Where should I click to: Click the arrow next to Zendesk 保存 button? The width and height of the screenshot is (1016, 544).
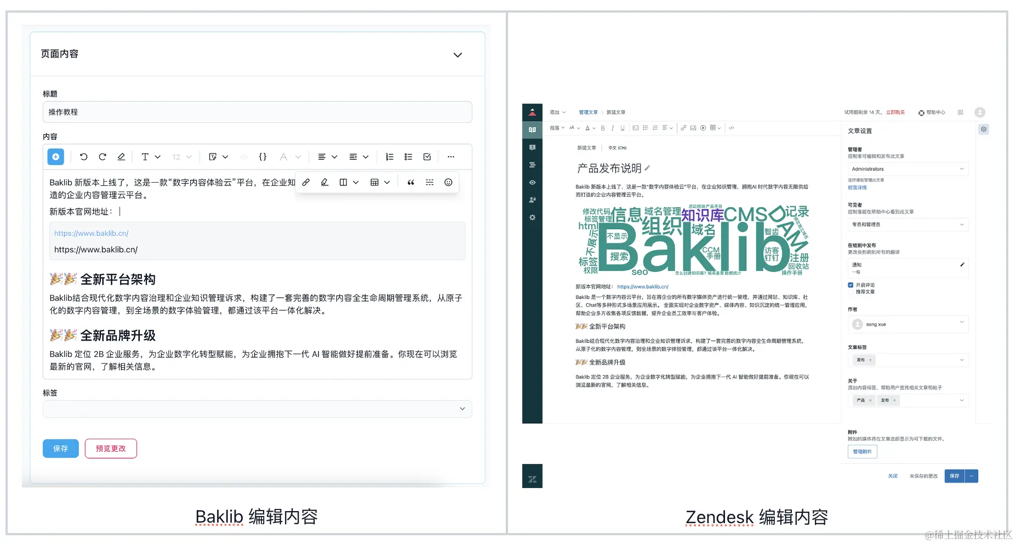[x=971, y=476]
